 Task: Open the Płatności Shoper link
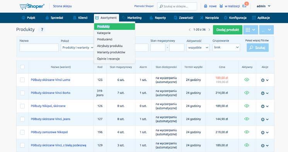[144, 6]
